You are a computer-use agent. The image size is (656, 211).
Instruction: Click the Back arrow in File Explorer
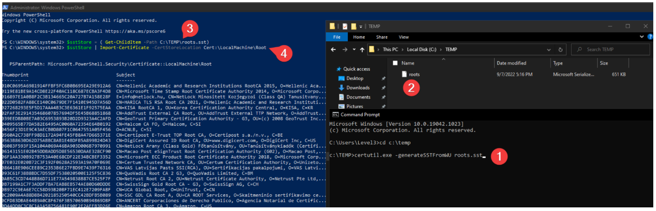(334, 50)
